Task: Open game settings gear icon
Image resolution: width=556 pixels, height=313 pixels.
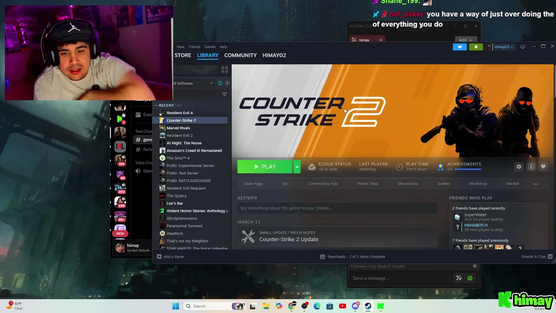Action: click(x=519, y=166)
